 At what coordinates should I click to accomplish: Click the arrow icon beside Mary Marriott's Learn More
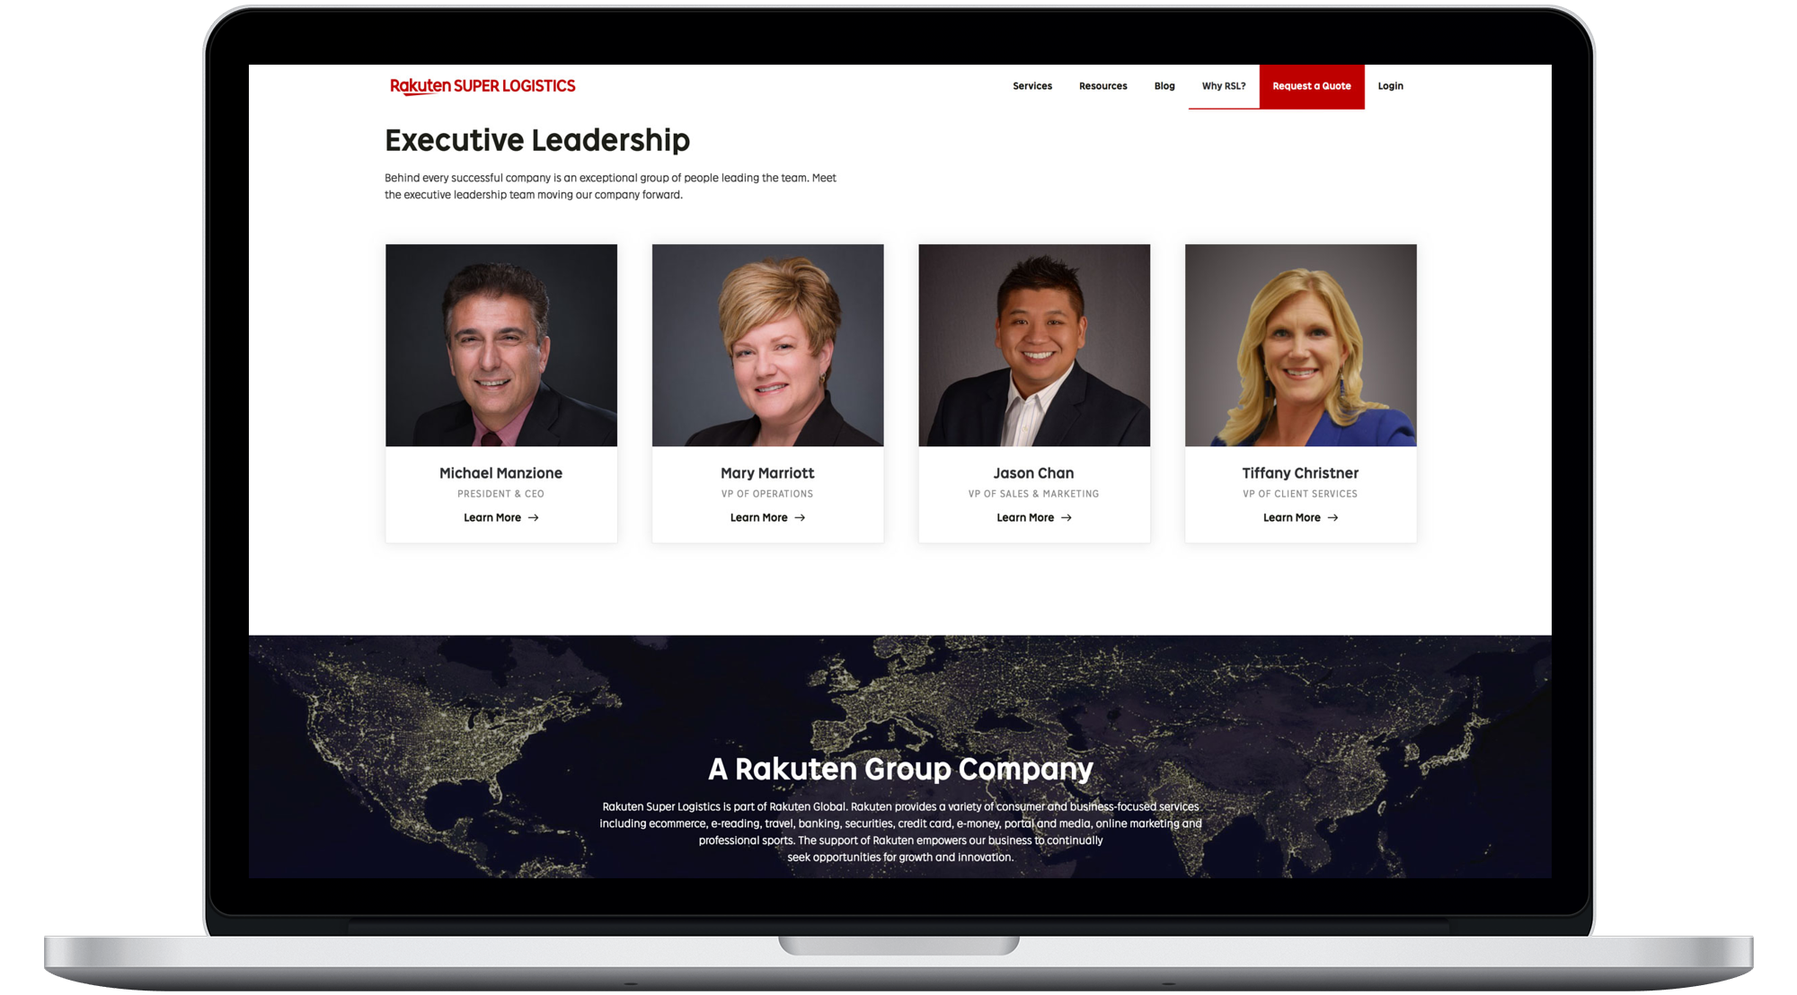(800, 518)
